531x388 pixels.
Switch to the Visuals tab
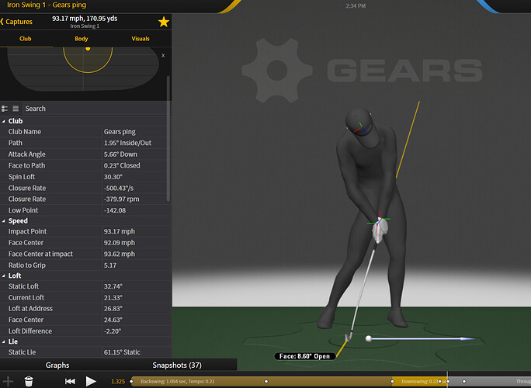[x=141, y=39]
